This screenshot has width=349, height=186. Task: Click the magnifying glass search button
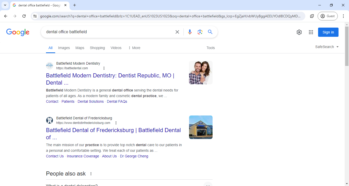click(210, 32)
